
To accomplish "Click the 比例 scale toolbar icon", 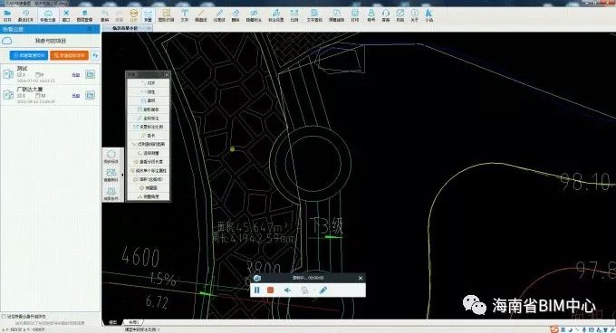I will tap(294, 15).
